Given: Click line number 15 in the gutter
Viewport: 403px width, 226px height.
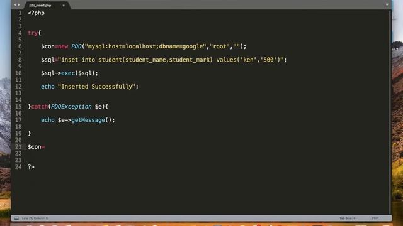Looking at the screenshot, I should [18, 107].
